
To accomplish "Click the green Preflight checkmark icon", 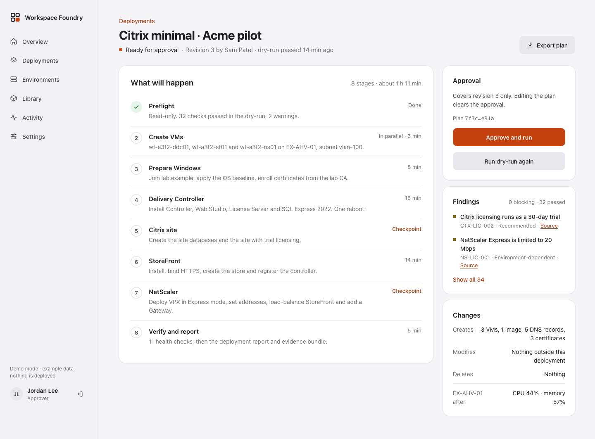I will (136, 107).
